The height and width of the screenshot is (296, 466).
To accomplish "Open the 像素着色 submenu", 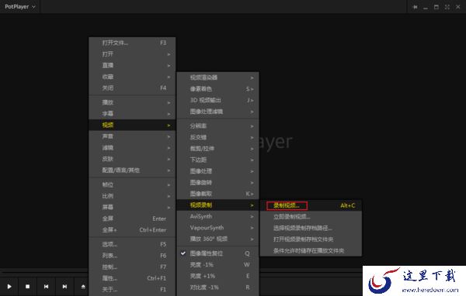I will (x=217, y=88).
